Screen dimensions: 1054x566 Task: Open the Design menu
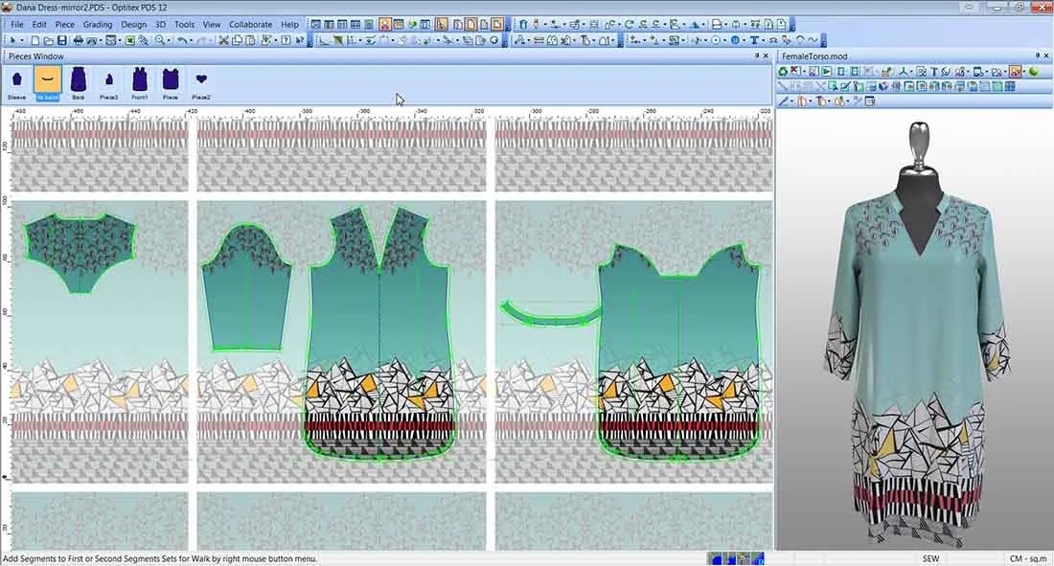pos(134,24)
